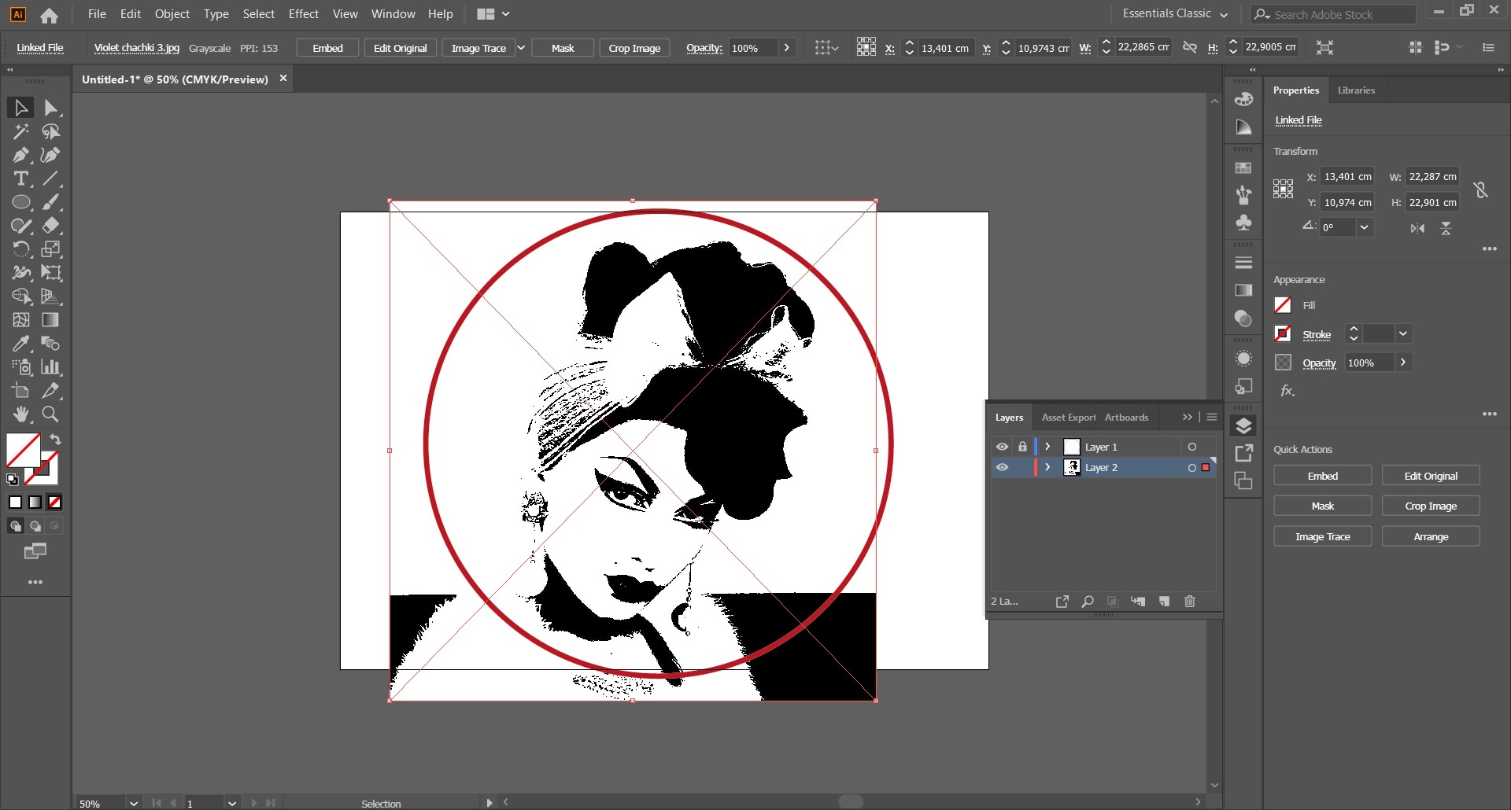Click Embed button in control bar
The width and height of the screenshot is (1511, 810).
point(327,48)
